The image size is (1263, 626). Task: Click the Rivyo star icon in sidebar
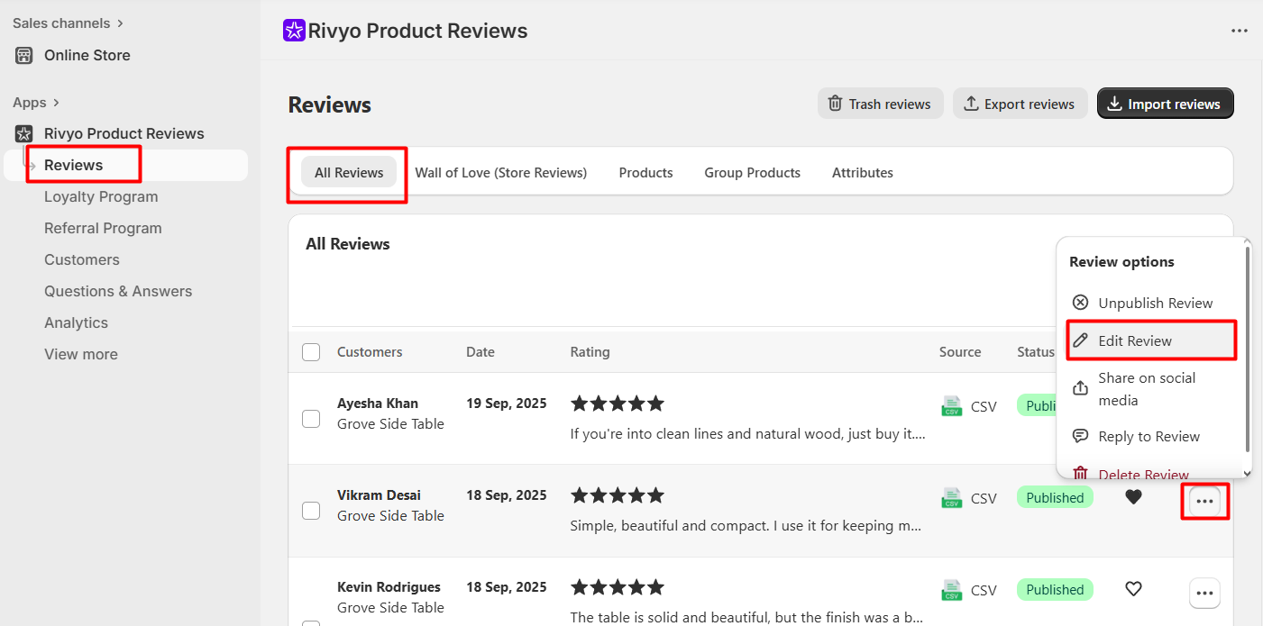pyautogui.click(x=24, y=133)
